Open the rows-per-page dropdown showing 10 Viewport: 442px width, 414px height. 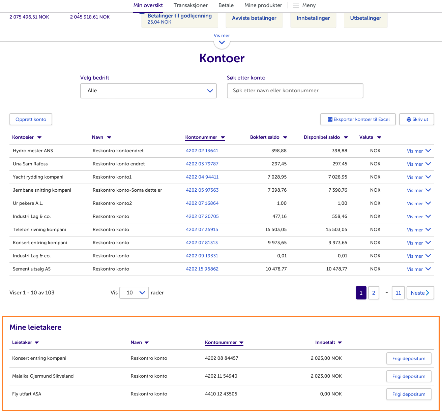(x=134, y=293)
